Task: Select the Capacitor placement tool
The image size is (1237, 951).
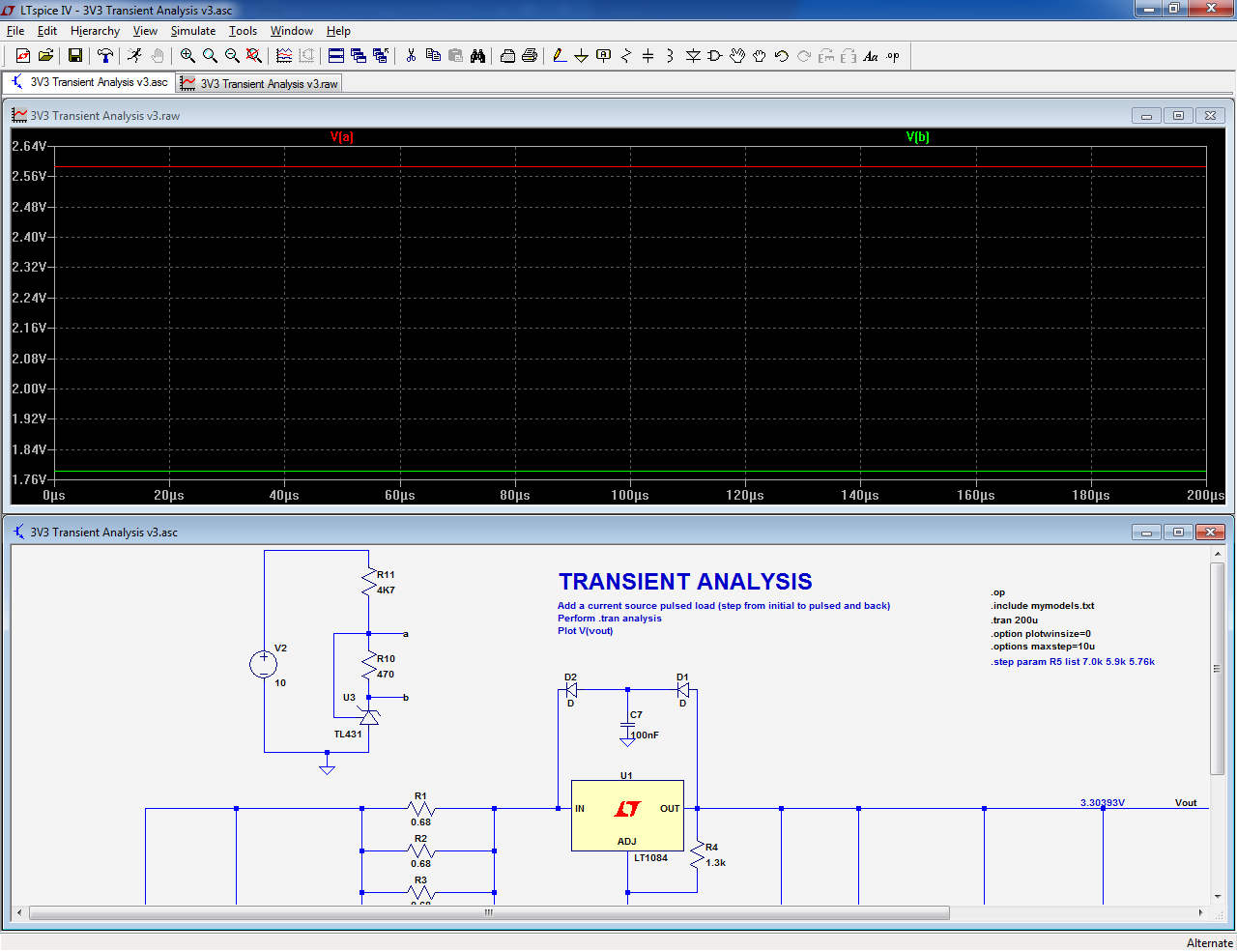Action: click(648, 56)
